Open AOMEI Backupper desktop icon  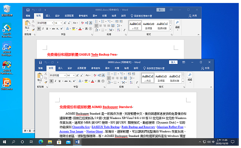point(7,49)
